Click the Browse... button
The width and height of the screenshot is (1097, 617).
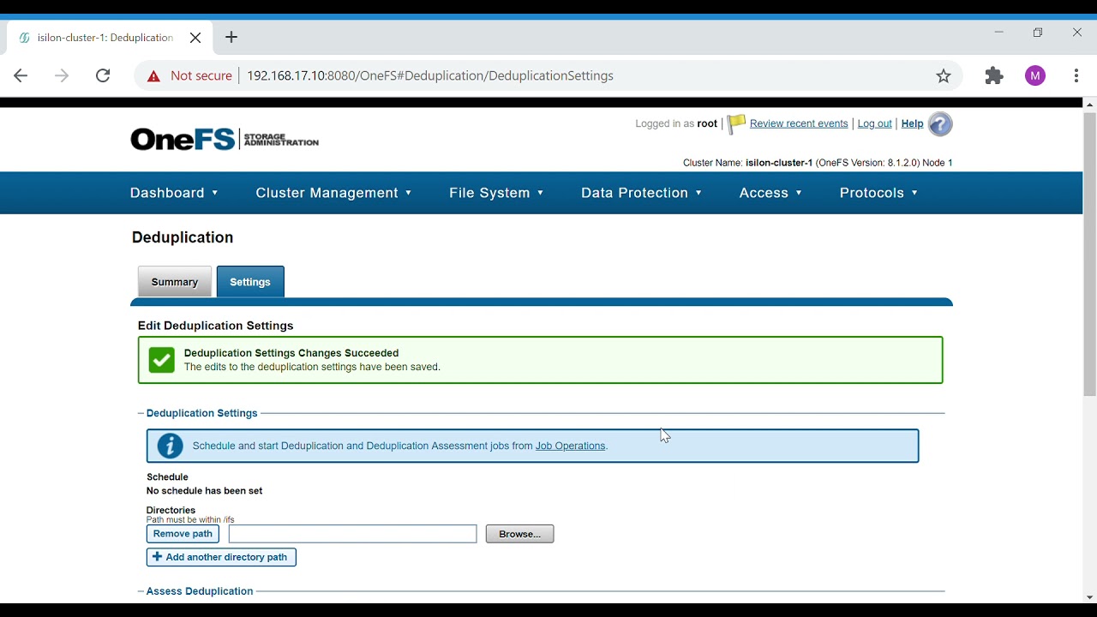519,534
